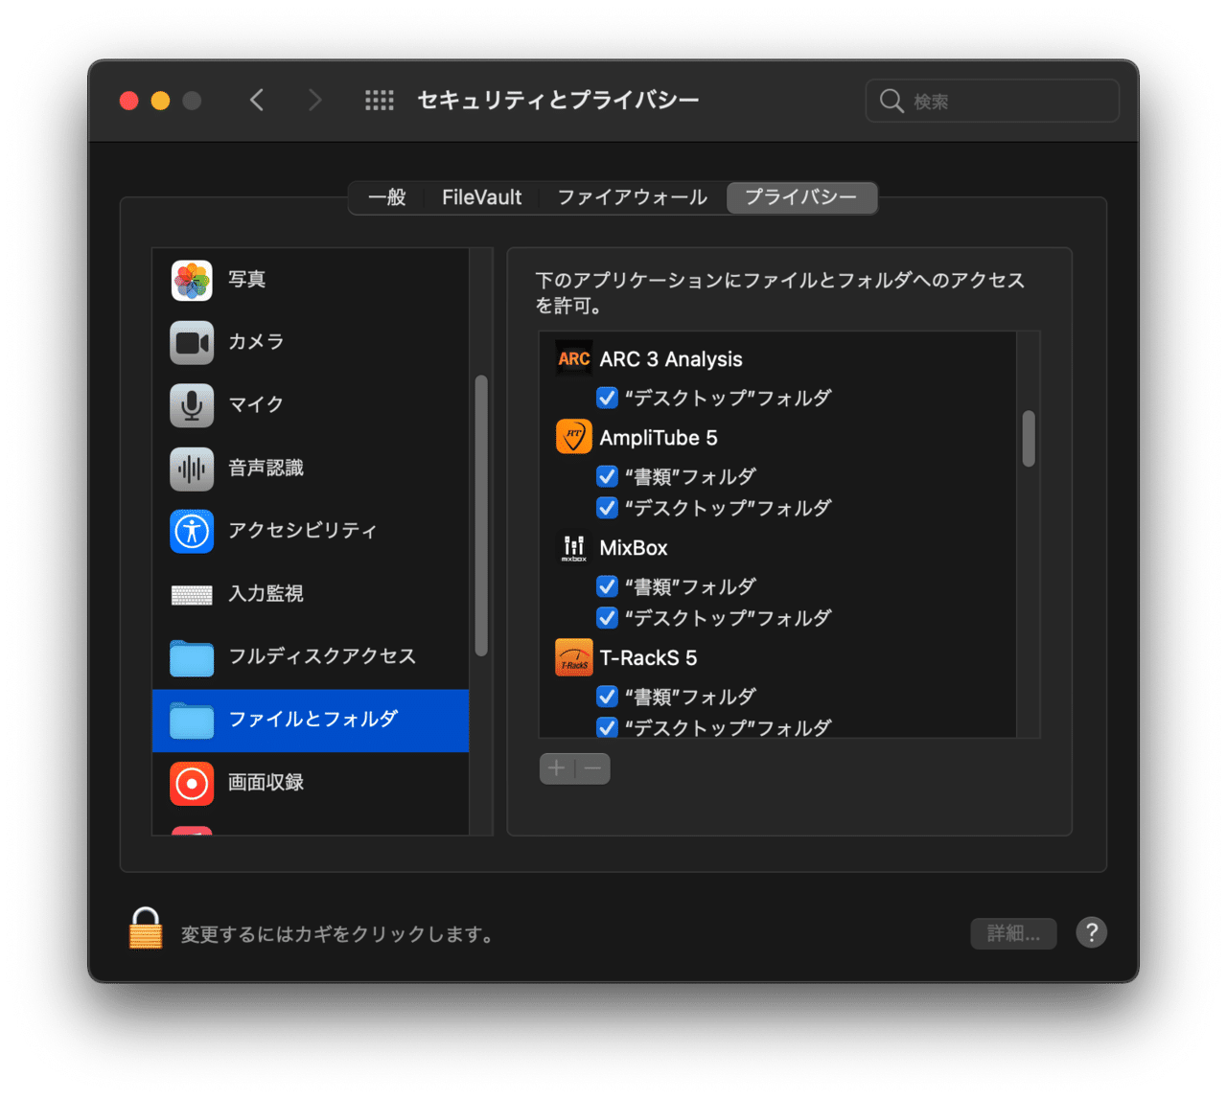Click the sidebar category list scrollbar
This screenshot has height=1099, width=1227.
click(x=481, y=515)
